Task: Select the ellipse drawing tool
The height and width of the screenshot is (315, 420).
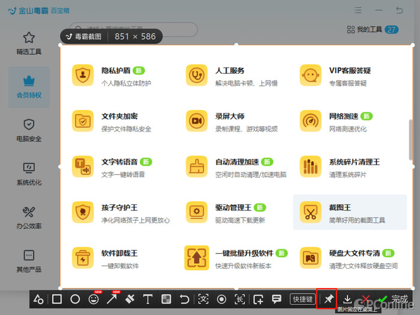Action: point(75,299)
